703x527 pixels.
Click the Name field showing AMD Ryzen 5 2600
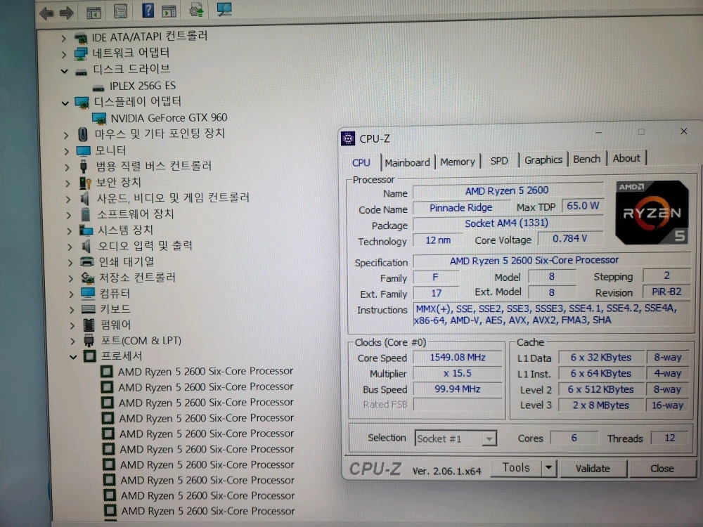[x=508, y=191]
